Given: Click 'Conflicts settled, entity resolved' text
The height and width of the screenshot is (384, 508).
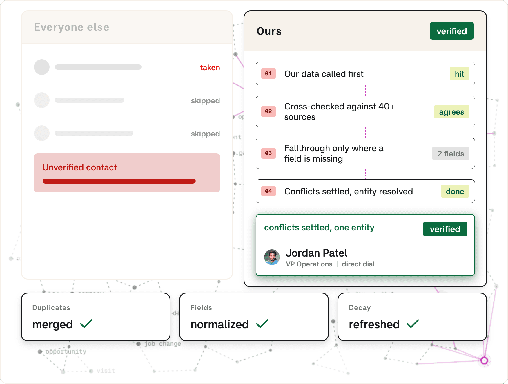Looking at the screenshot, I should pyautogui.click(x=349, y=192).
